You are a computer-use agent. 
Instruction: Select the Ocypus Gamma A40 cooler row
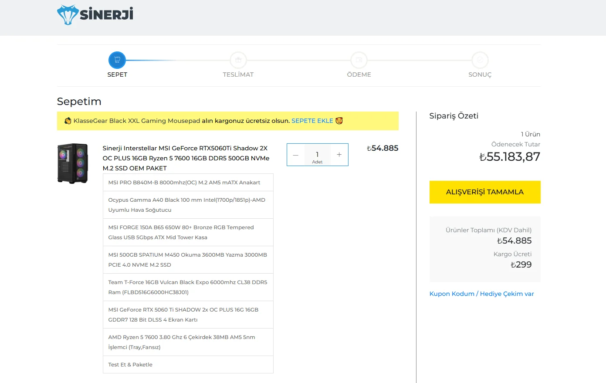(188, 205)
